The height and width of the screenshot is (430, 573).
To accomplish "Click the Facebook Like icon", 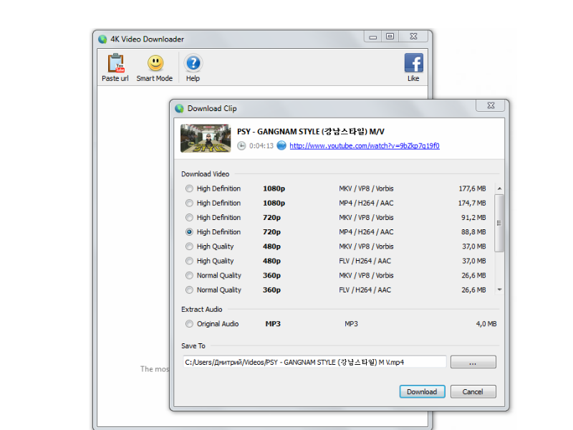I will pos(414,62).
